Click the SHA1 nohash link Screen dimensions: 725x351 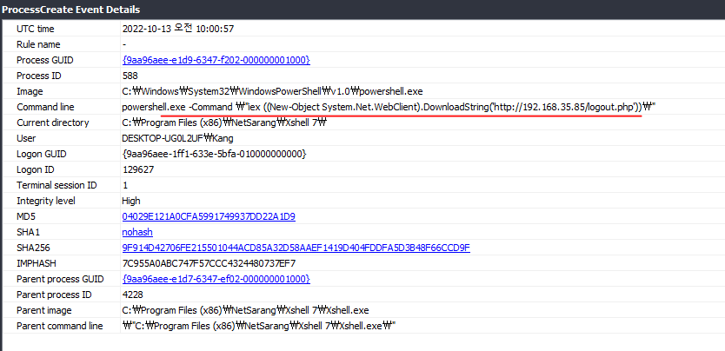click(x=137, y=232)
